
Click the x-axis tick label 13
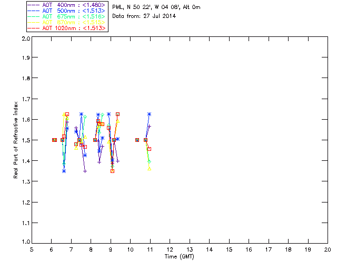pyautogui.click(x=190, y=249)
